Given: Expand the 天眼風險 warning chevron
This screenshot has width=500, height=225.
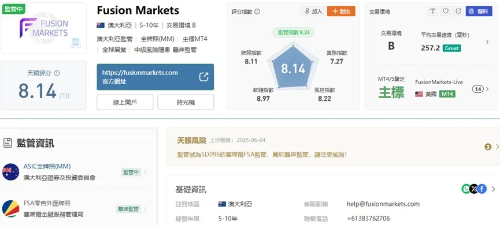Looking at the screenshot, I should click(x=497, y=147).
